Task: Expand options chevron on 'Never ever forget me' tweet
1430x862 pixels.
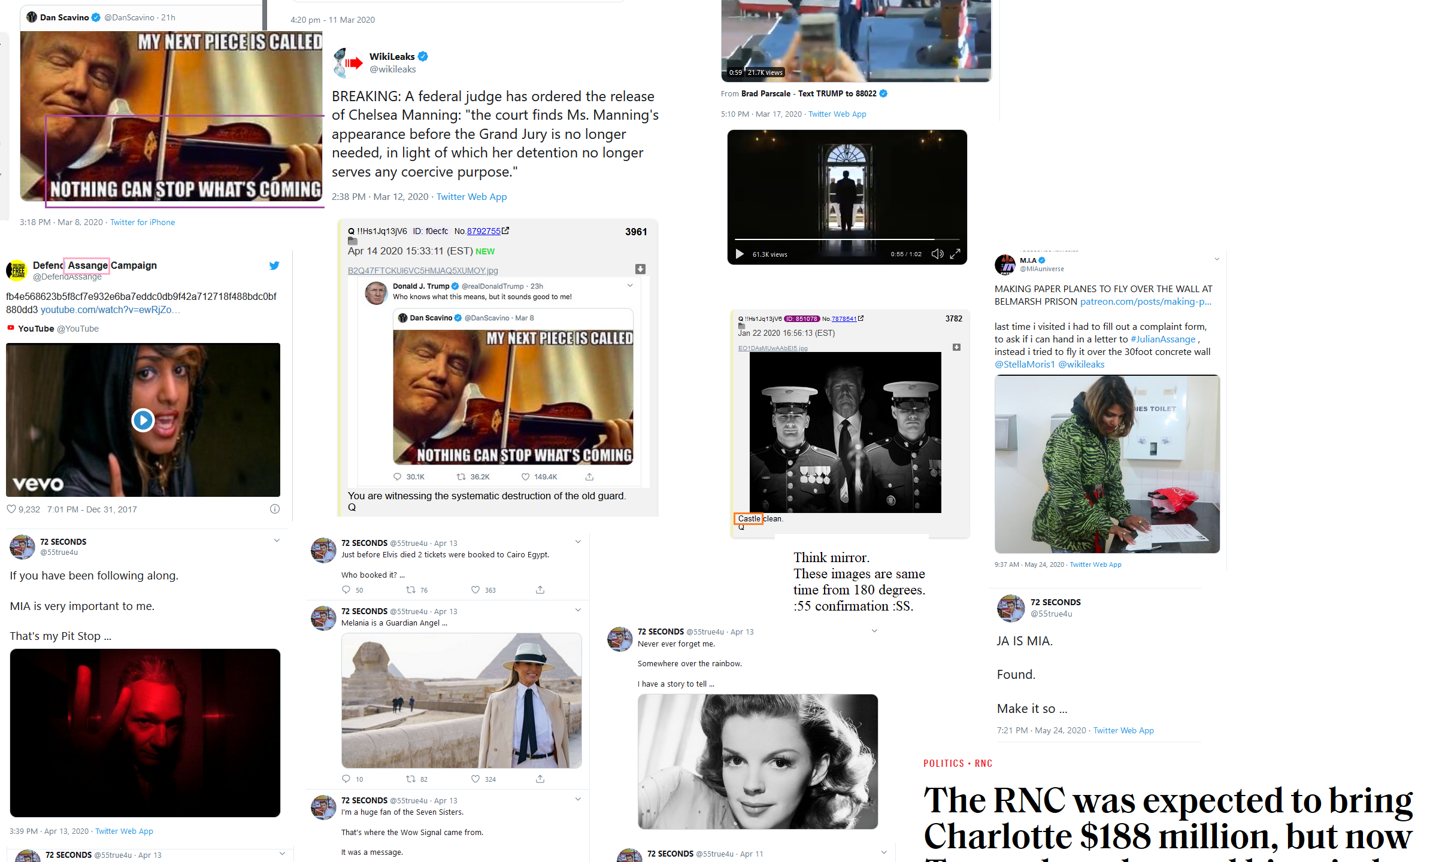Action: click(x=874, y=631)
